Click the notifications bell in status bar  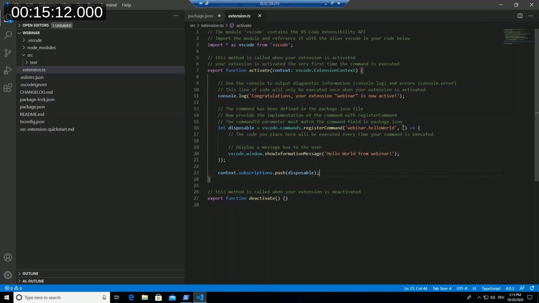532,288
